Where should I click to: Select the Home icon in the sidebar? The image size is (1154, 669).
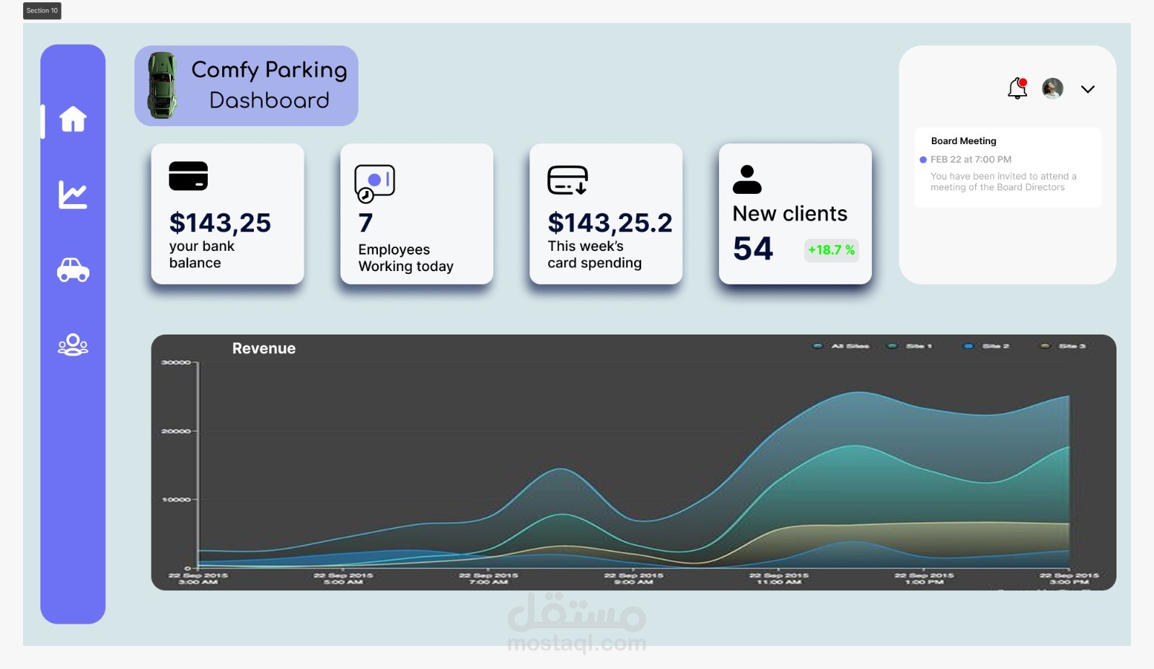(x=73, y=120)
